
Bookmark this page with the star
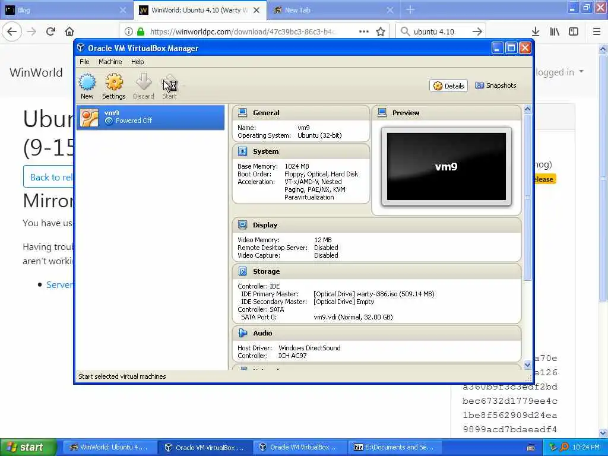point(381,31)
